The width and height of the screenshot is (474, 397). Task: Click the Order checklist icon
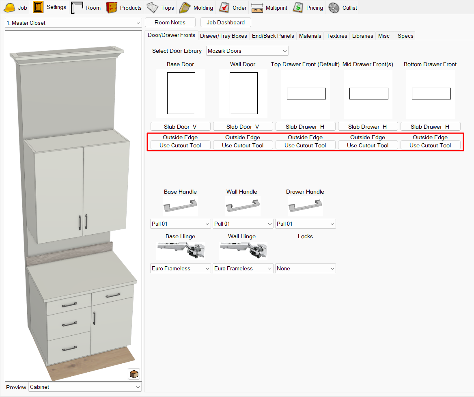(224, 8)
